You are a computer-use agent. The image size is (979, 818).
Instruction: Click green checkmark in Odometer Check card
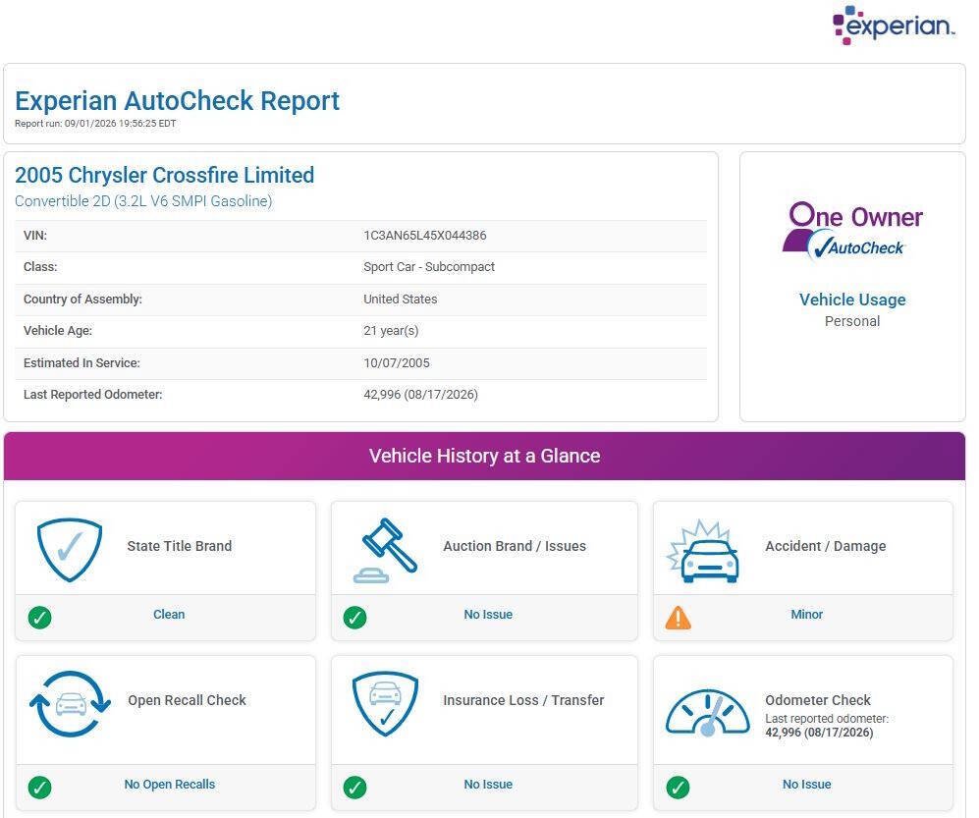click(x=679, y=787)
